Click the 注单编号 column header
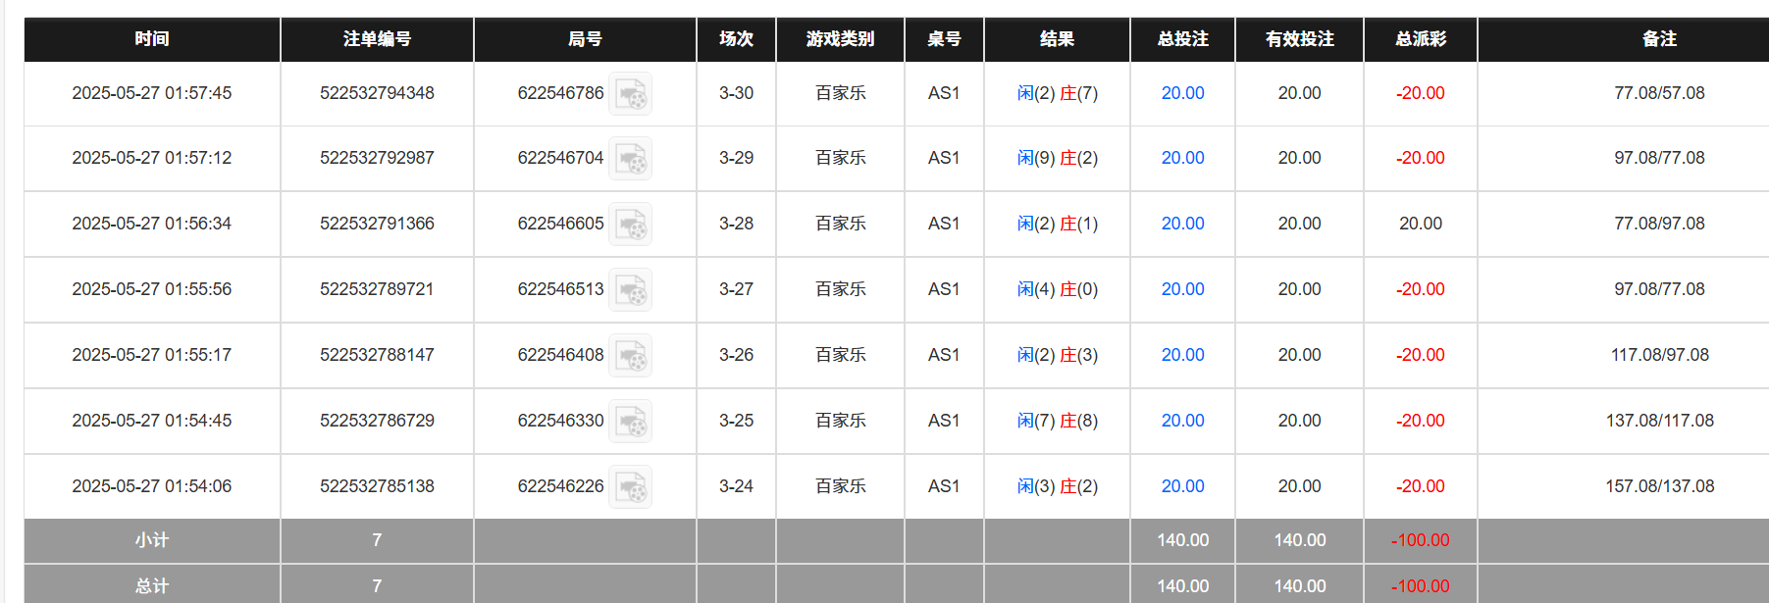Screen dimensions: 1769x603 point(377,39)
